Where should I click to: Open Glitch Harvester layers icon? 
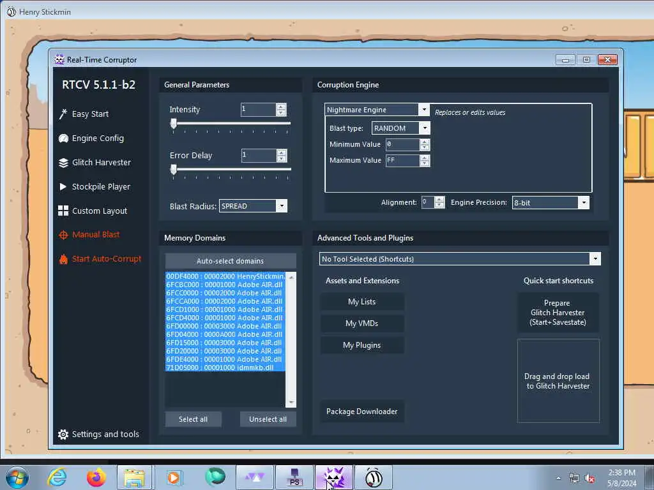click(x=63, y=163)
